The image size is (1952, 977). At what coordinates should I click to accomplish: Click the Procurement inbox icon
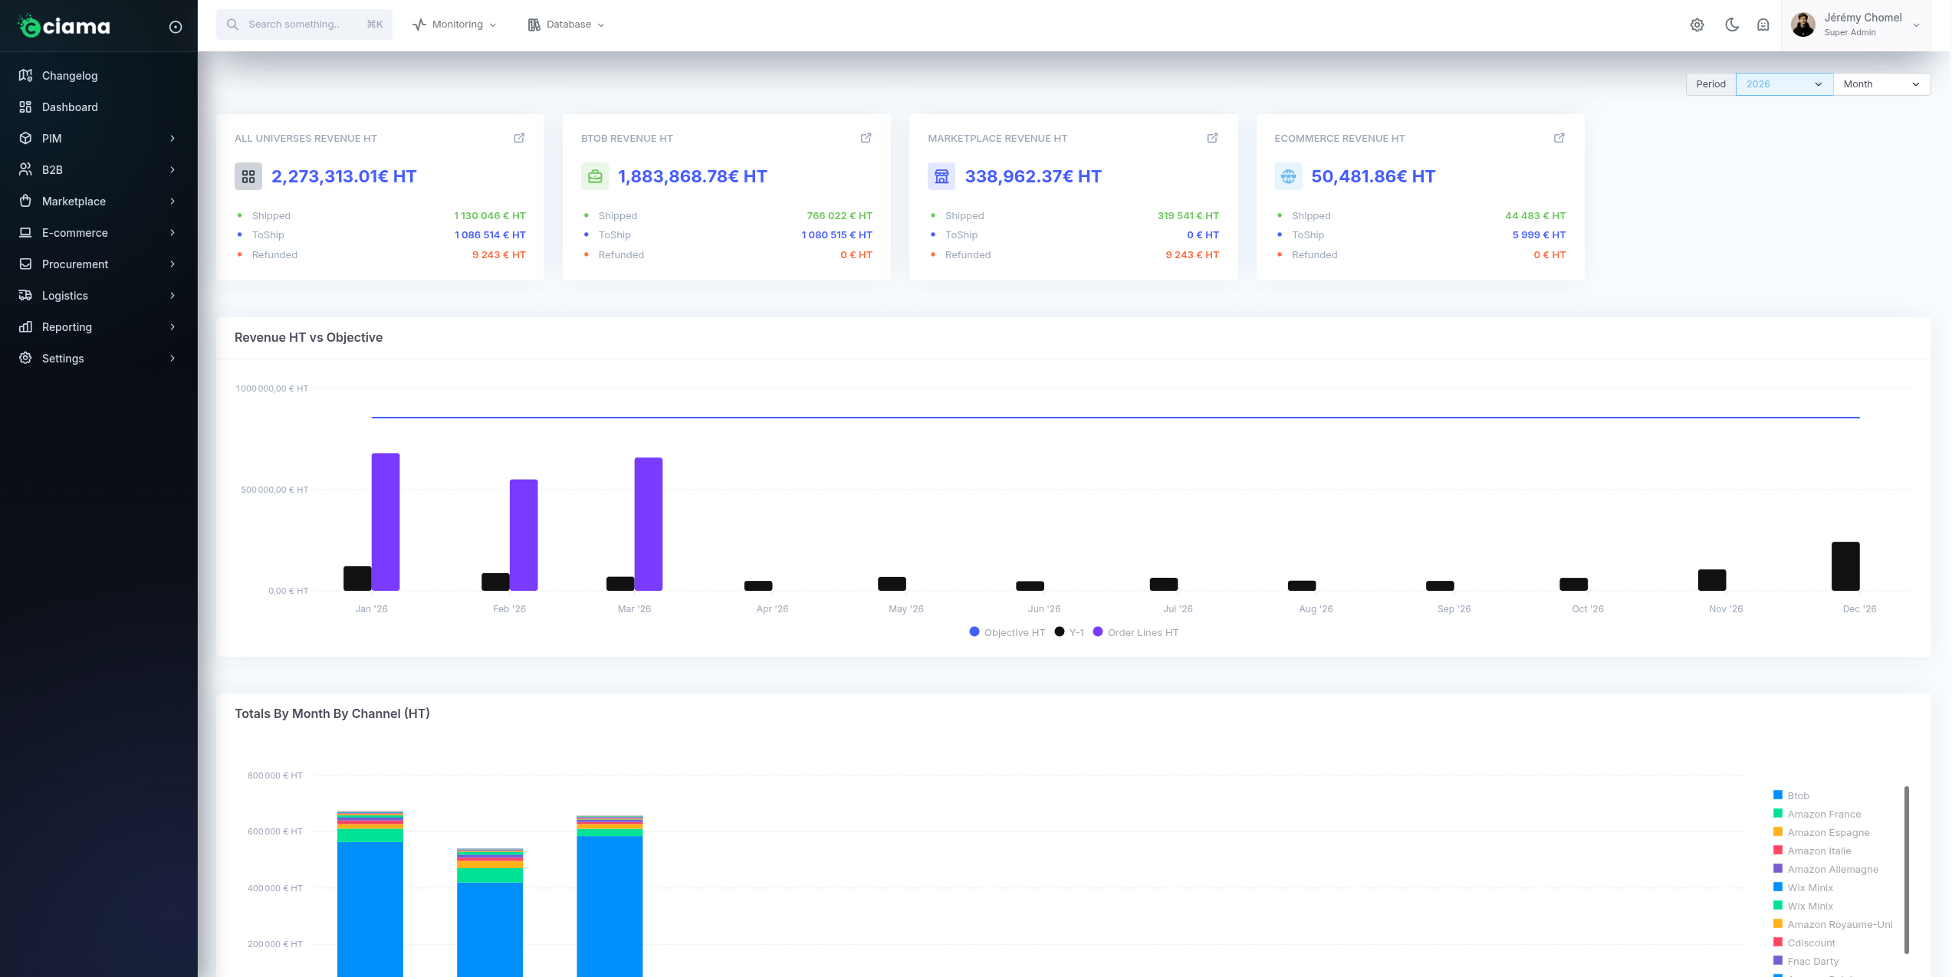click(x=25, y=264)
